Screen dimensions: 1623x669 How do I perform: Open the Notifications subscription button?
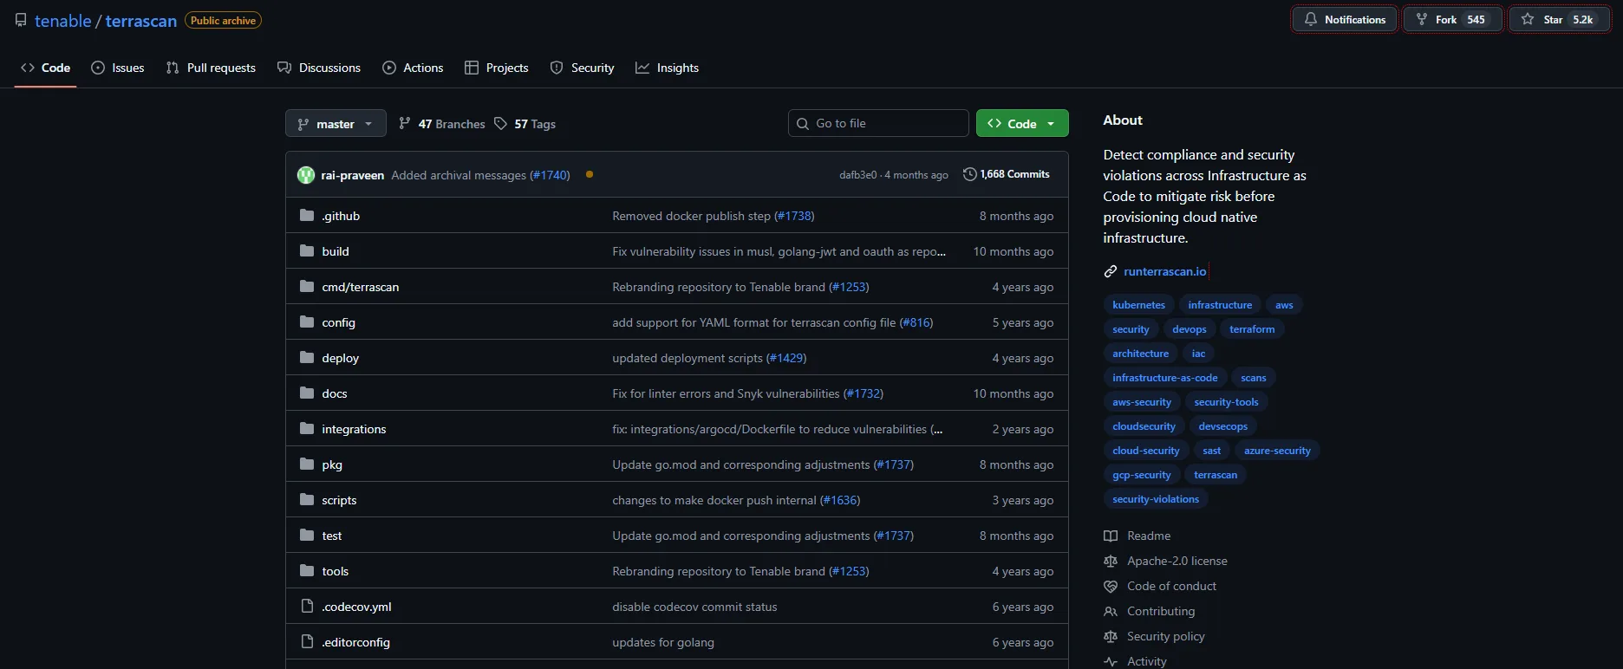(x=1345, y=19)
